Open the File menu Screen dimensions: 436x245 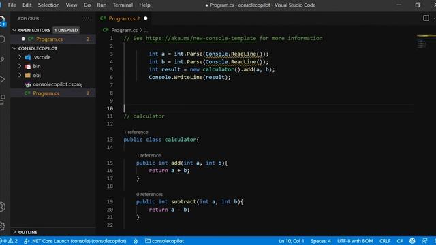pos(12,5)
